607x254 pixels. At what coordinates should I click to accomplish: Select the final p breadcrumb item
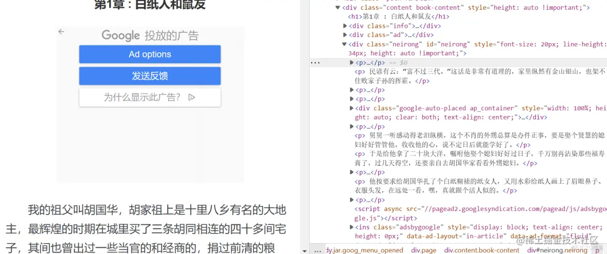597,250
